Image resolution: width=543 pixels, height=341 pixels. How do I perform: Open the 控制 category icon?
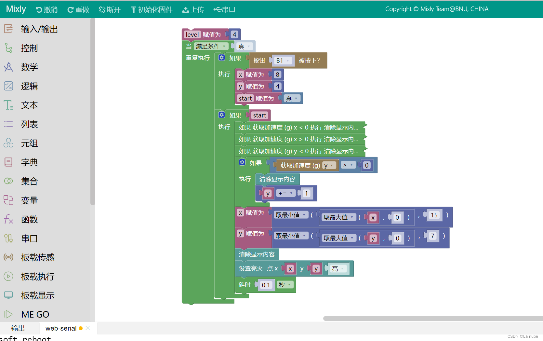pos(8,48)
